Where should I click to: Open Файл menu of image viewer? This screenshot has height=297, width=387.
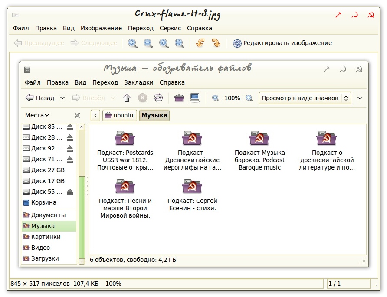(x=21, y=28)
